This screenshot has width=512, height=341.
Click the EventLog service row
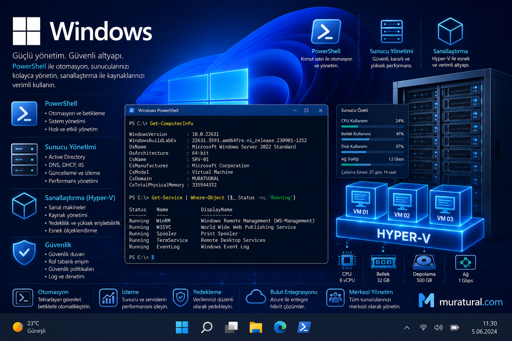point(189,247)
